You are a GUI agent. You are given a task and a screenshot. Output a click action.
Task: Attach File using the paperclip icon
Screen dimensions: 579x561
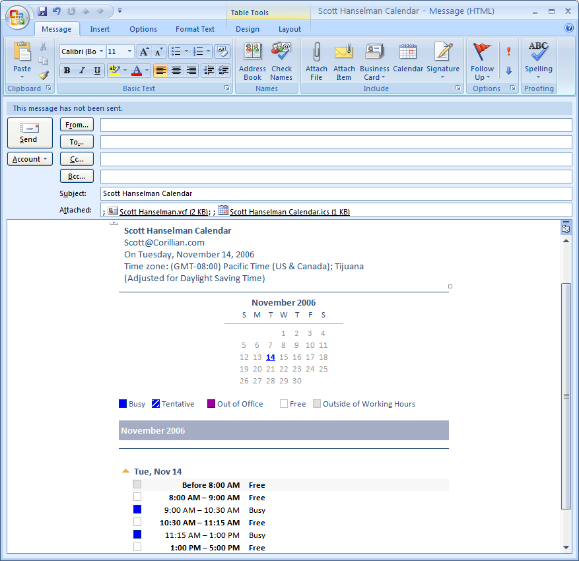click(x=316, y=61)
